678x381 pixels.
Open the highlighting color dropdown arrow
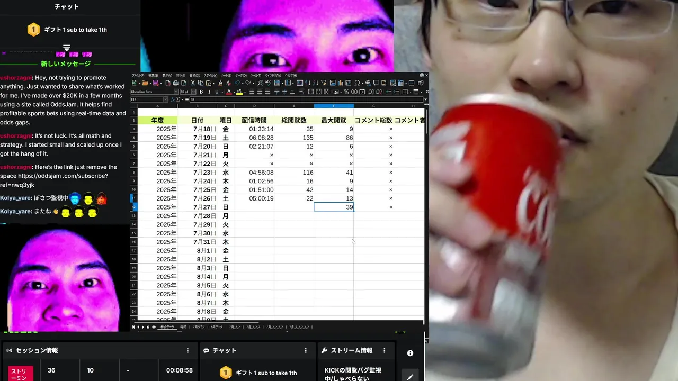coord(245,92)
